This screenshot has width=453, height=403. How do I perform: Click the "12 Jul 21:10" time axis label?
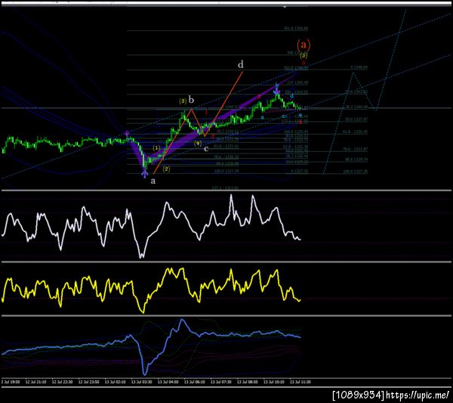35,382
